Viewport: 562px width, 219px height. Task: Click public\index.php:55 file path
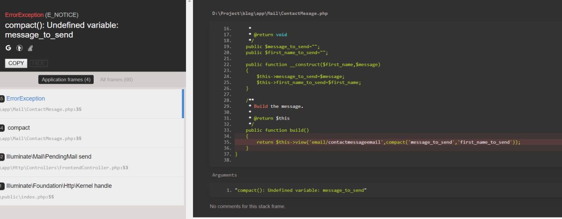point(27,197)
